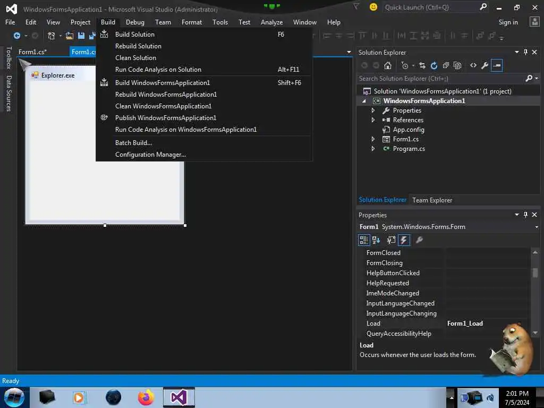The image size is (544, 408).
Task: Collapse the WindowsFormsApplication1 project node
Action: coord(364,101)
